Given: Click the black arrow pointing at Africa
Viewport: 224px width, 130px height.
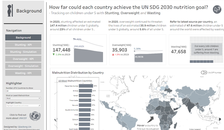Looking at the screenshot, I should 151,119.
